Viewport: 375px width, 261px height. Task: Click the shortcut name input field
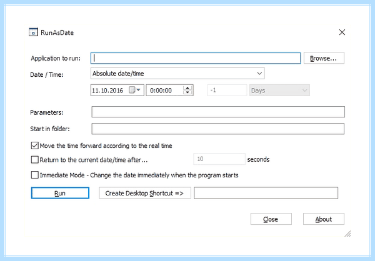[266, 193]
